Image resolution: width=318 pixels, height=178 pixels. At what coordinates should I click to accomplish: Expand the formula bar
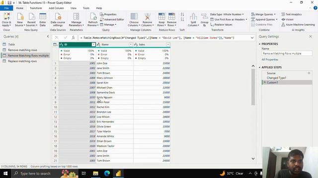coord(252,38)
